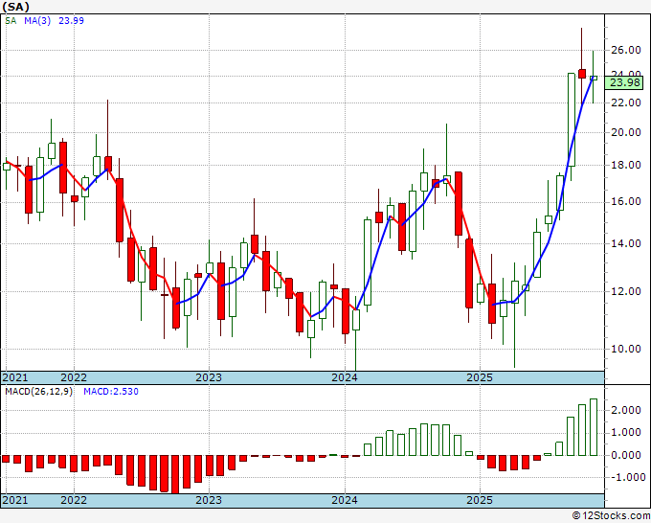Click the 14.00 price axis label
This screenshot has width=651, height=523.
(626, 243)
